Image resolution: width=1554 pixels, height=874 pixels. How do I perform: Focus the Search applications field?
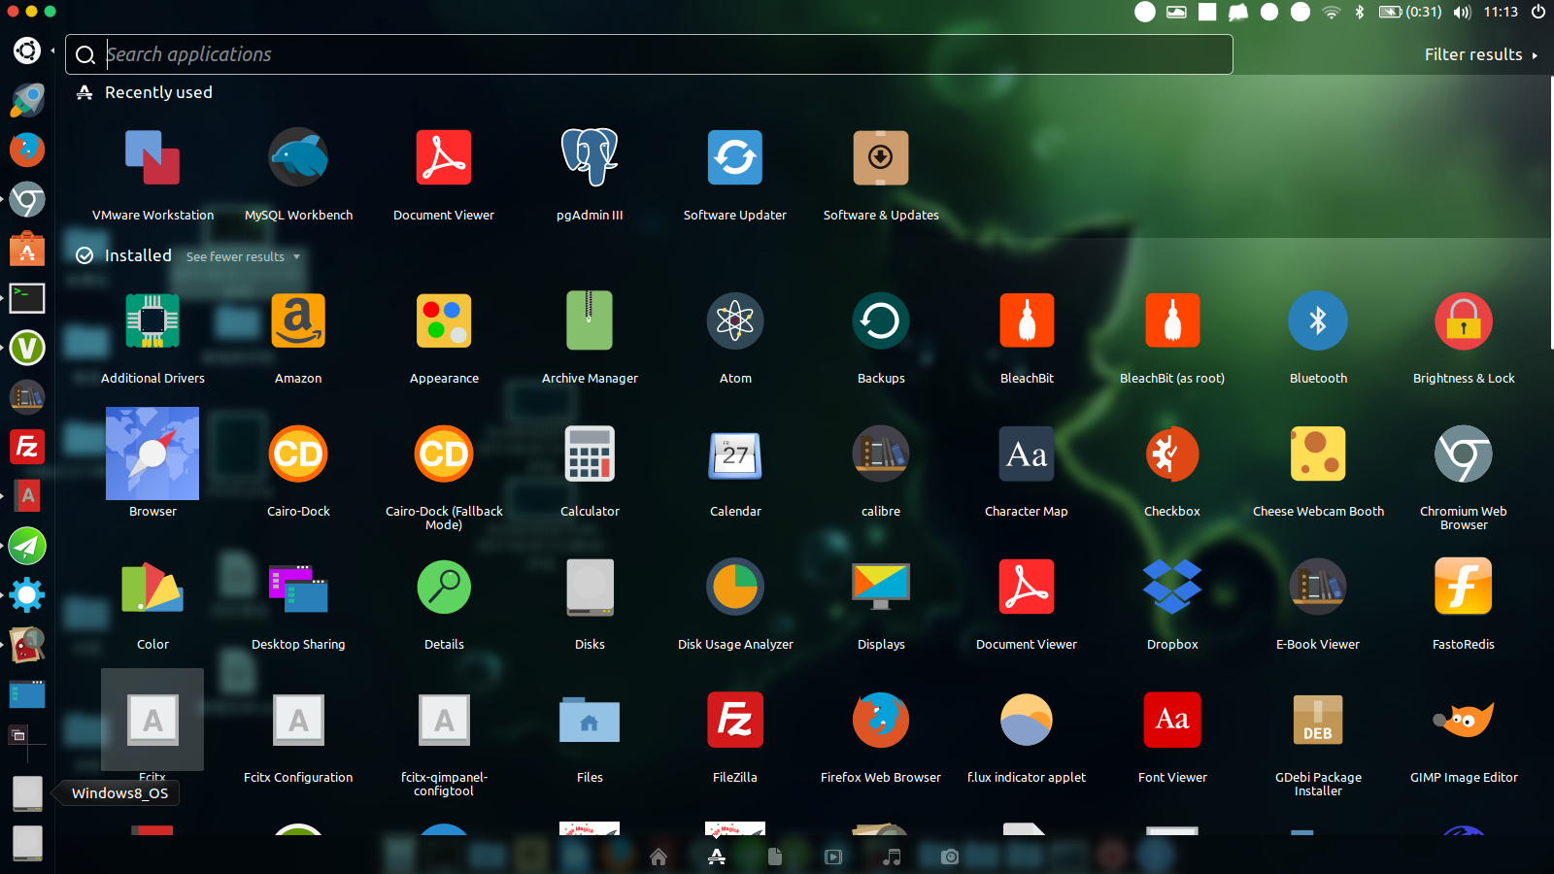point(649,54)
